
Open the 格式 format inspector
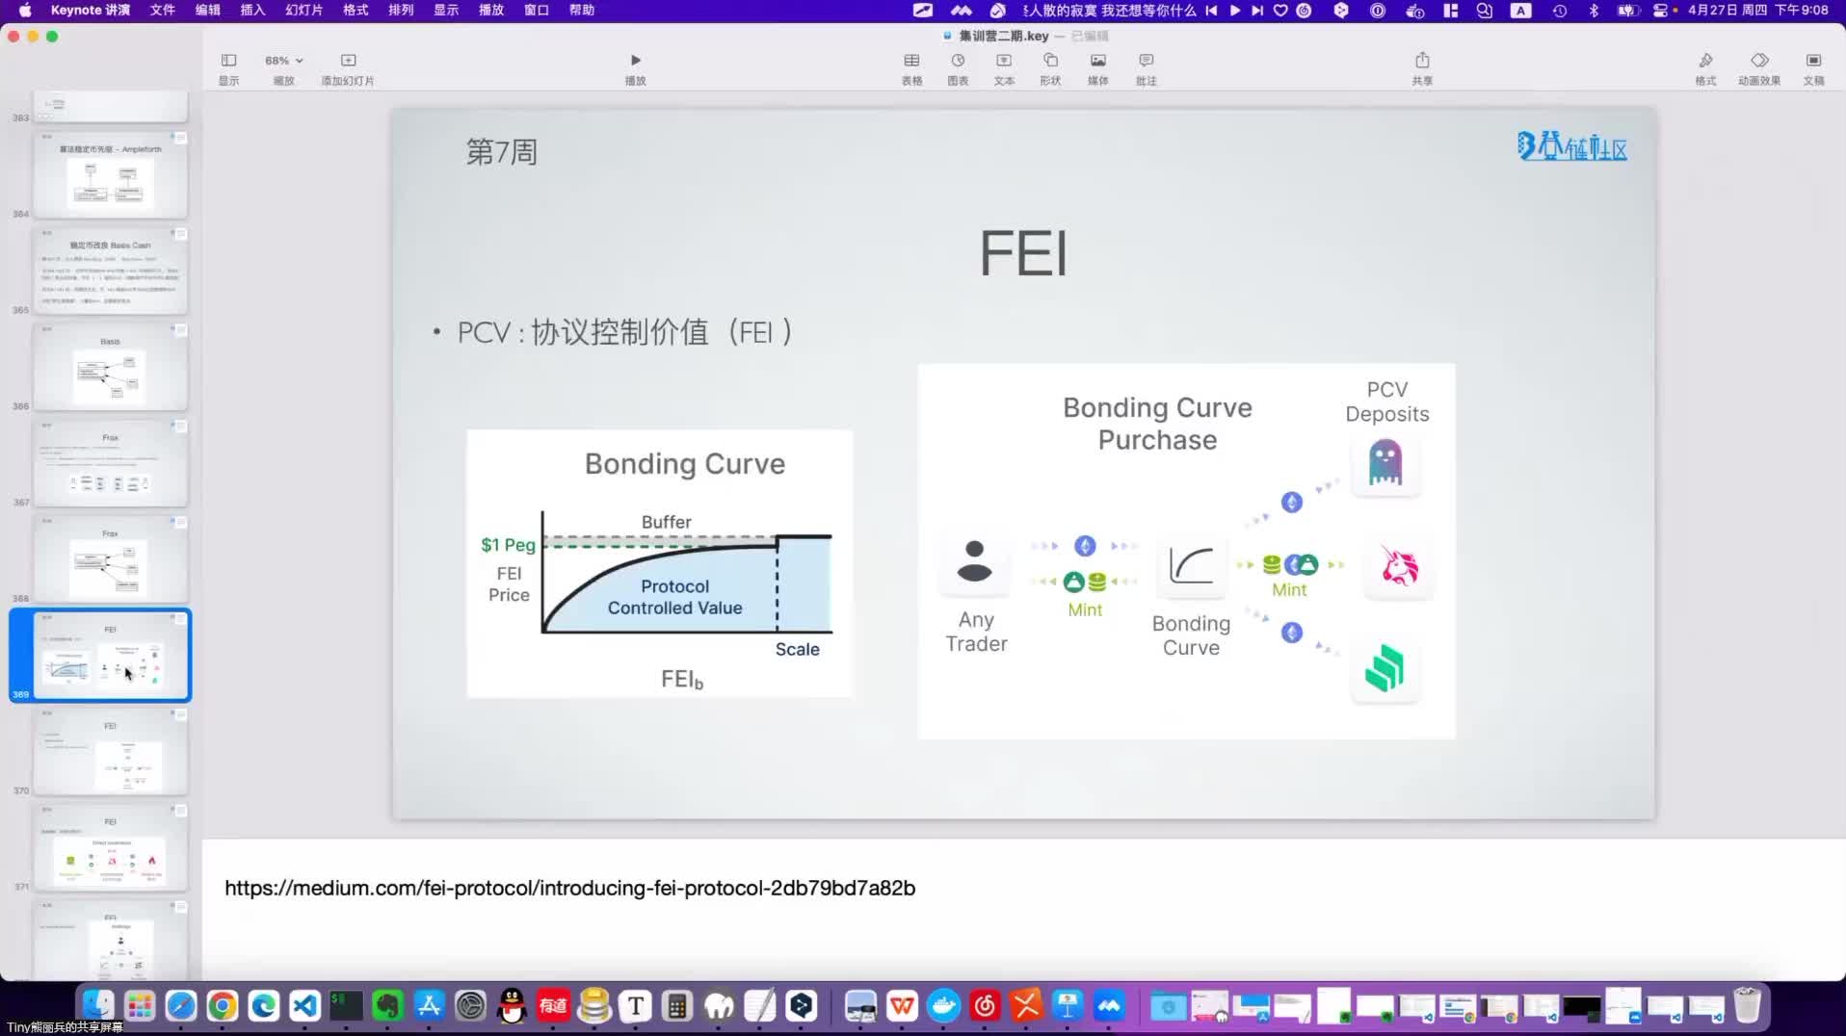pos(1705,68)
